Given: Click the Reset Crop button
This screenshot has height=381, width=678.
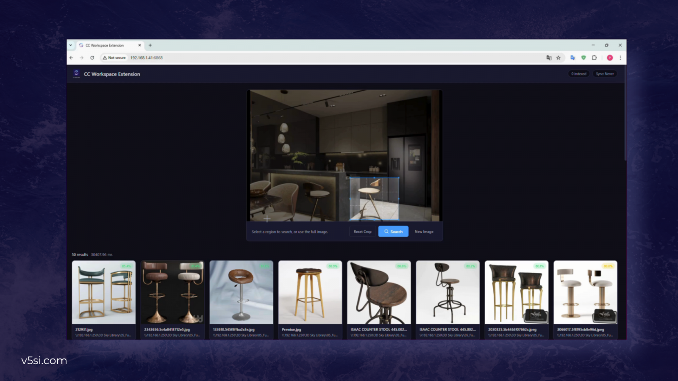Looking at the screenshot, I should [x=362, y=232].
